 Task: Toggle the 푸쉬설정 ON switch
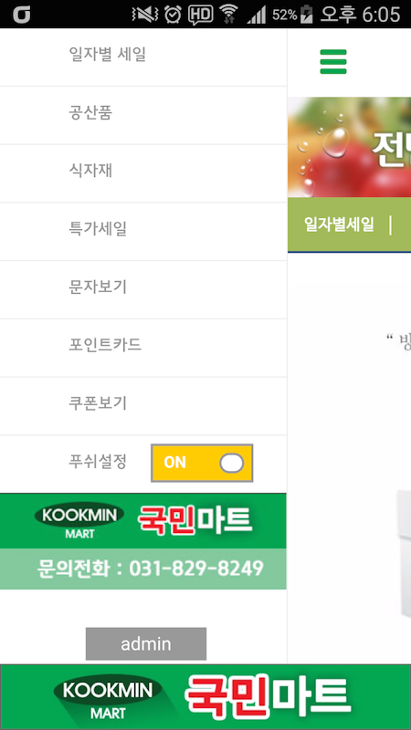point(202,463)
